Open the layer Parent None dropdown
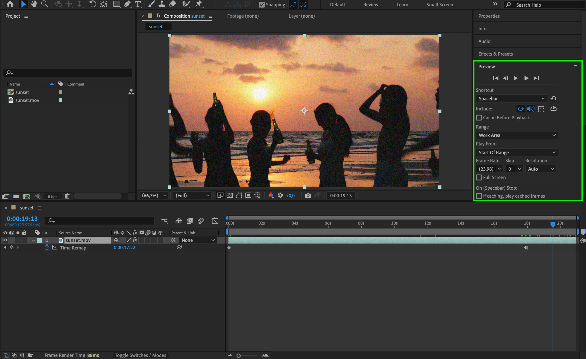Image resolution: width=586 pixels, height=359 pixels. click(198, 240)
